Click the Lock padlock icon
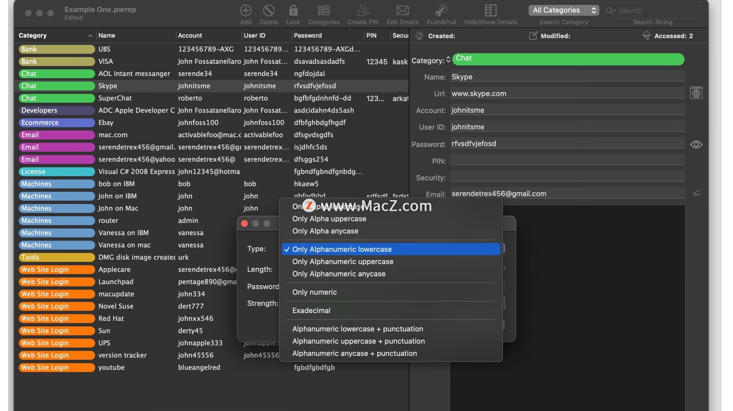Screen dimensions: 733x411 coord(293,10)
